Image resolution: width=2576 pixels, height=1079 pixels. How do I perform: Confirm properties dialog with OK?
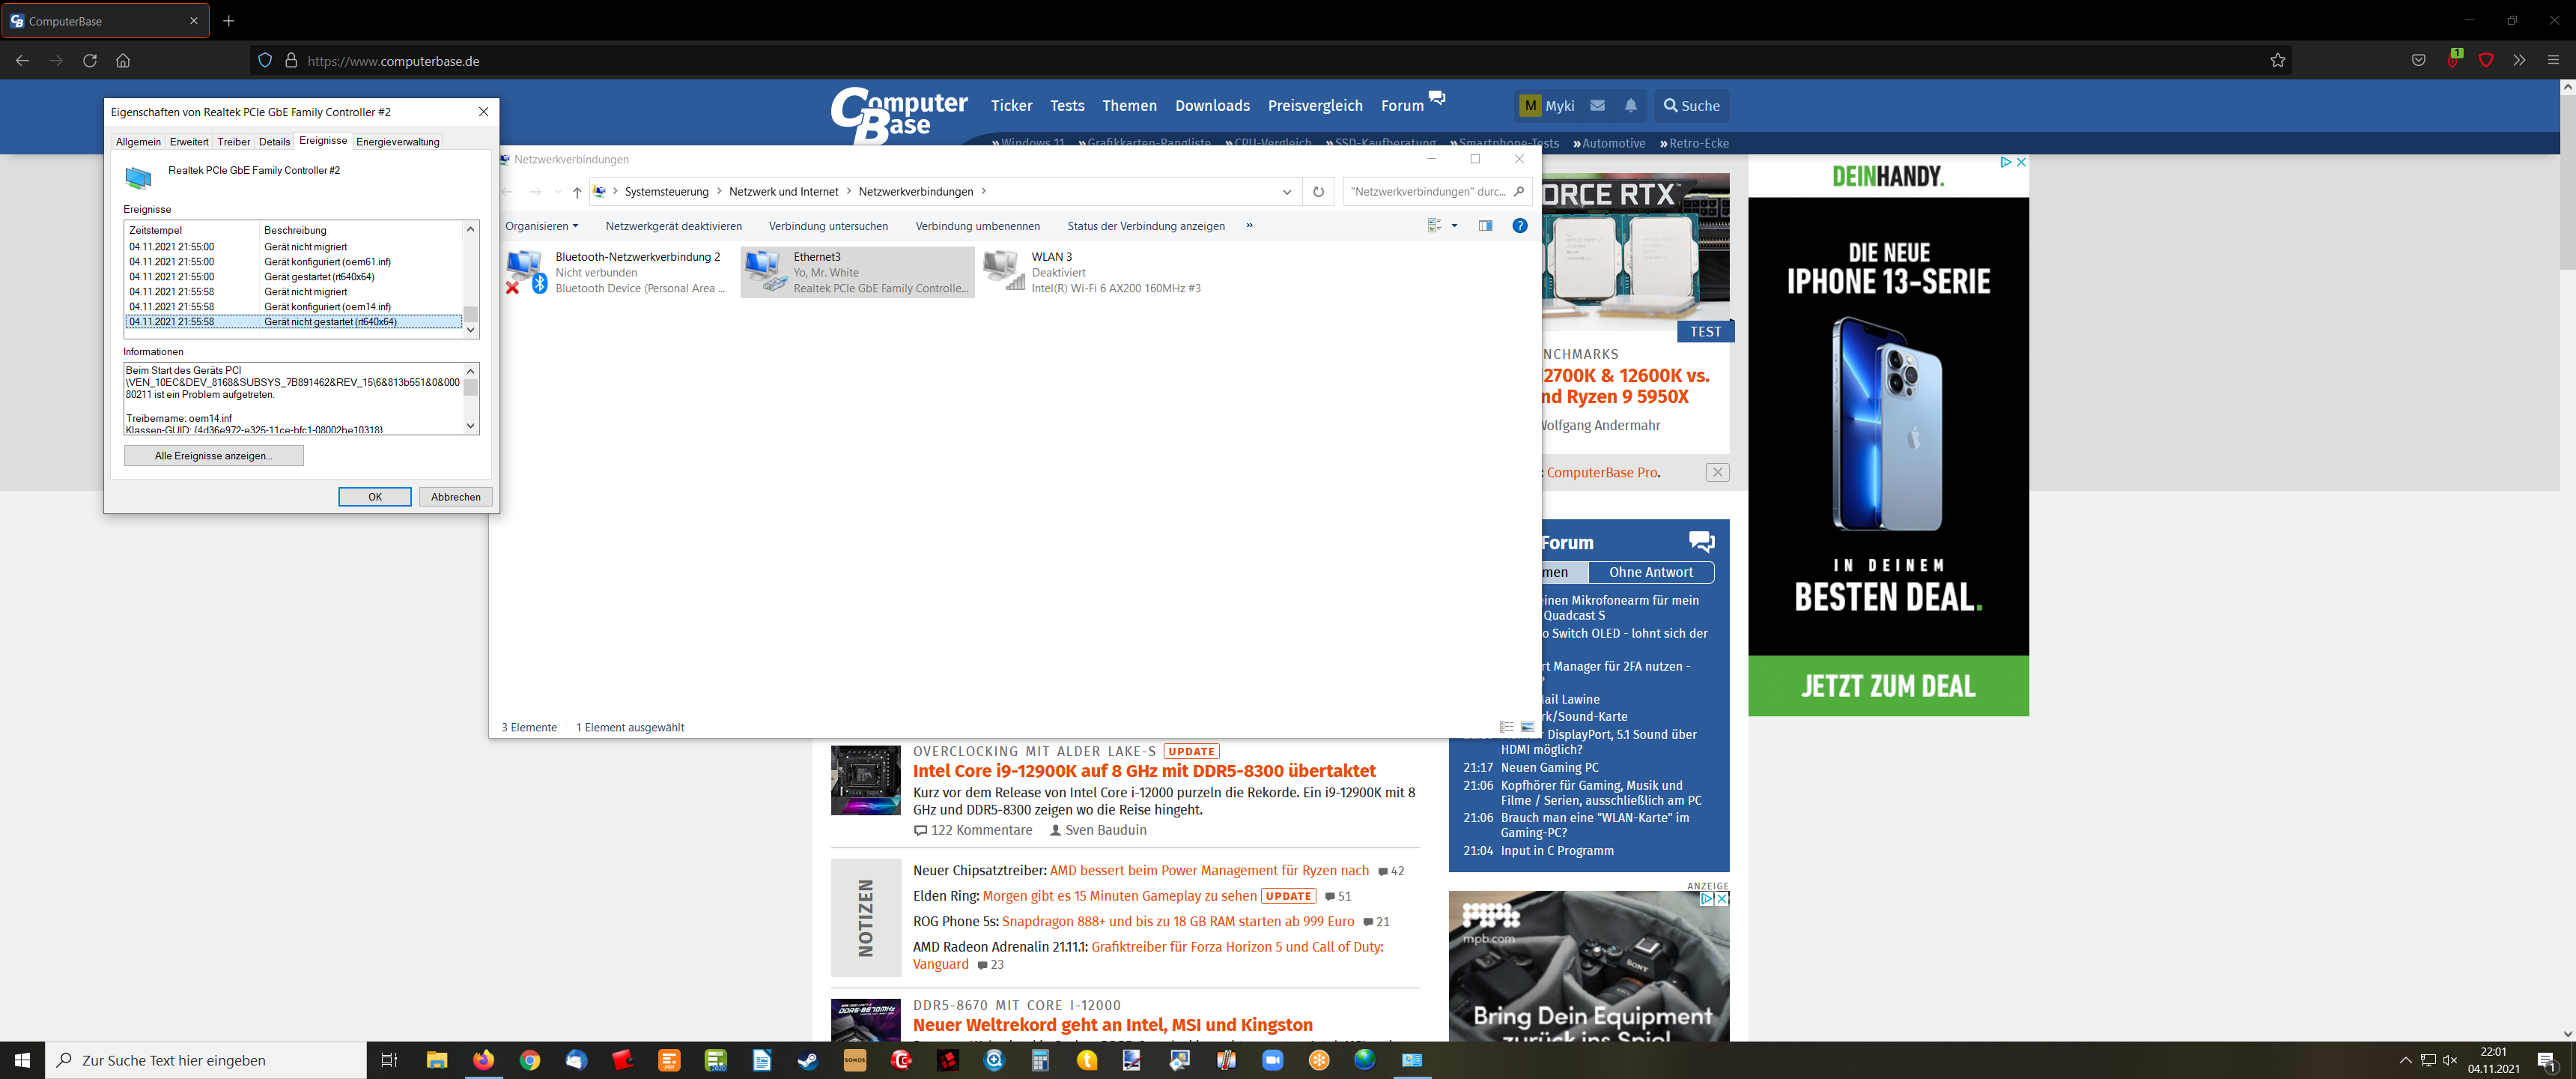[x=375, y=497]
